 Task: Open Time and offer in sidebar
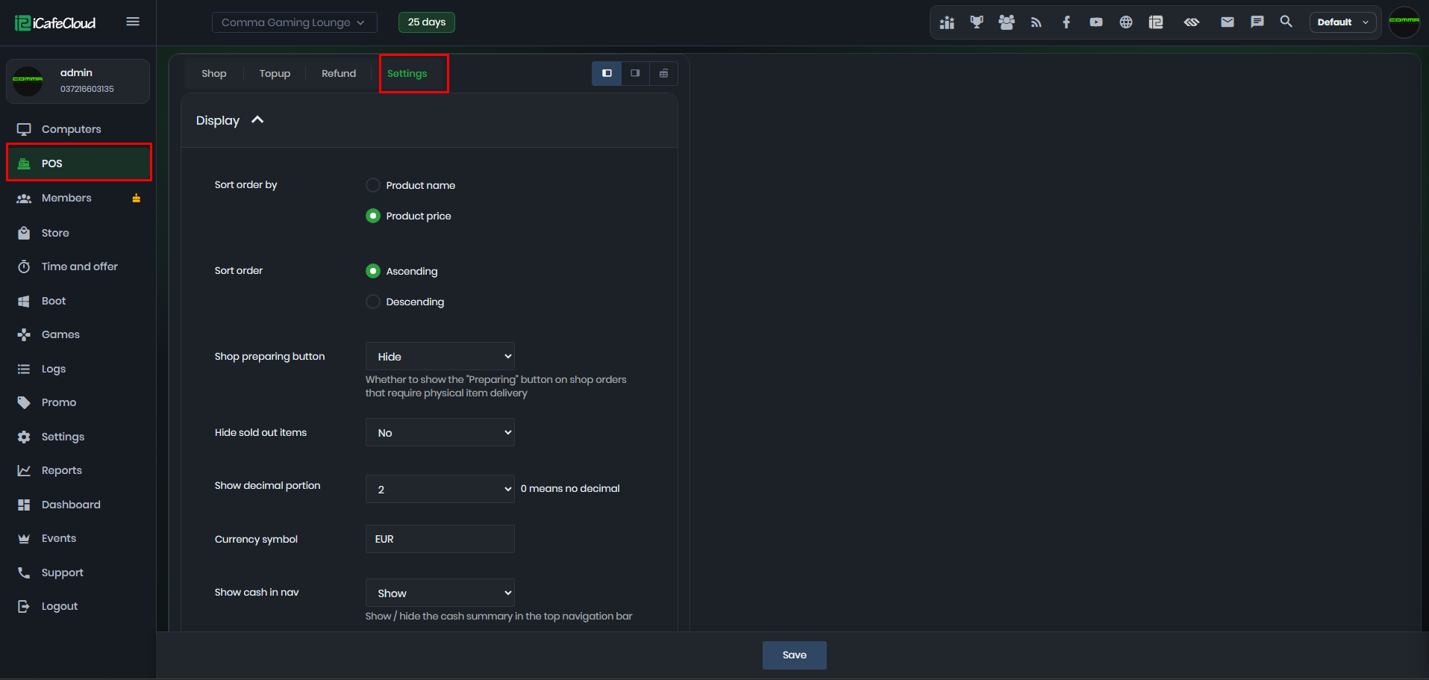[78, 266]
